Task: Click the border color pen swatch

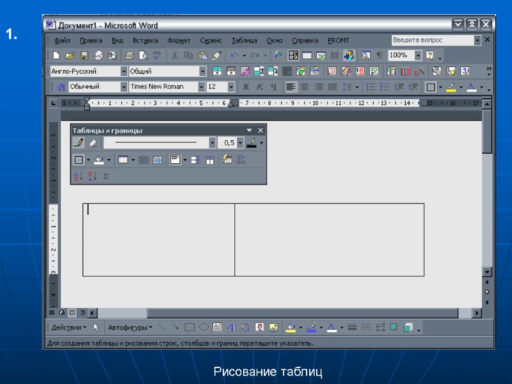Action: tap(252, 143)
